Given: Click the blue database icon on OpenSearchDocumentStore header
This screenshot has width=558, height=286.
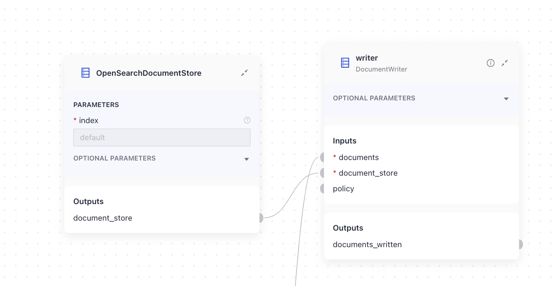Looking at the screenshot, I should pos(86,73).
